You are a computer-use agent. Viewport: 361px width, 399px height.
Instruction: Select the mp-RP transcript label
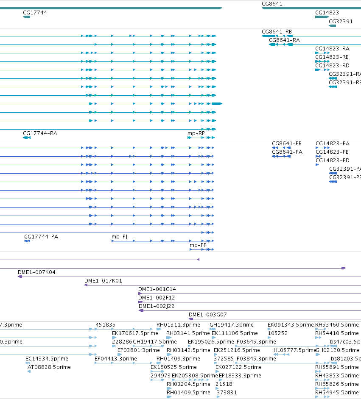coord(196,133)
